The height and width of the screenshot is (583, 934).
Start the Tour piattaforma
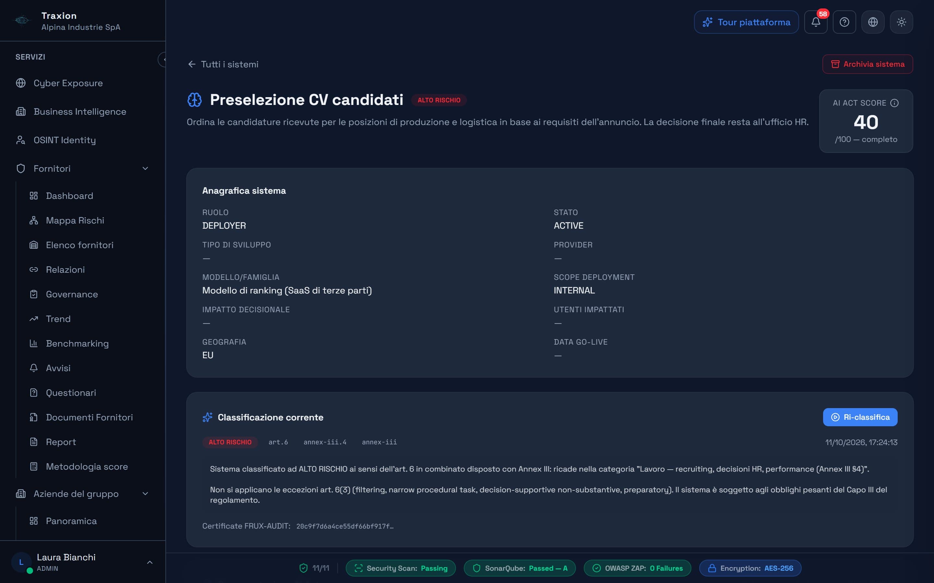point(746,22)
